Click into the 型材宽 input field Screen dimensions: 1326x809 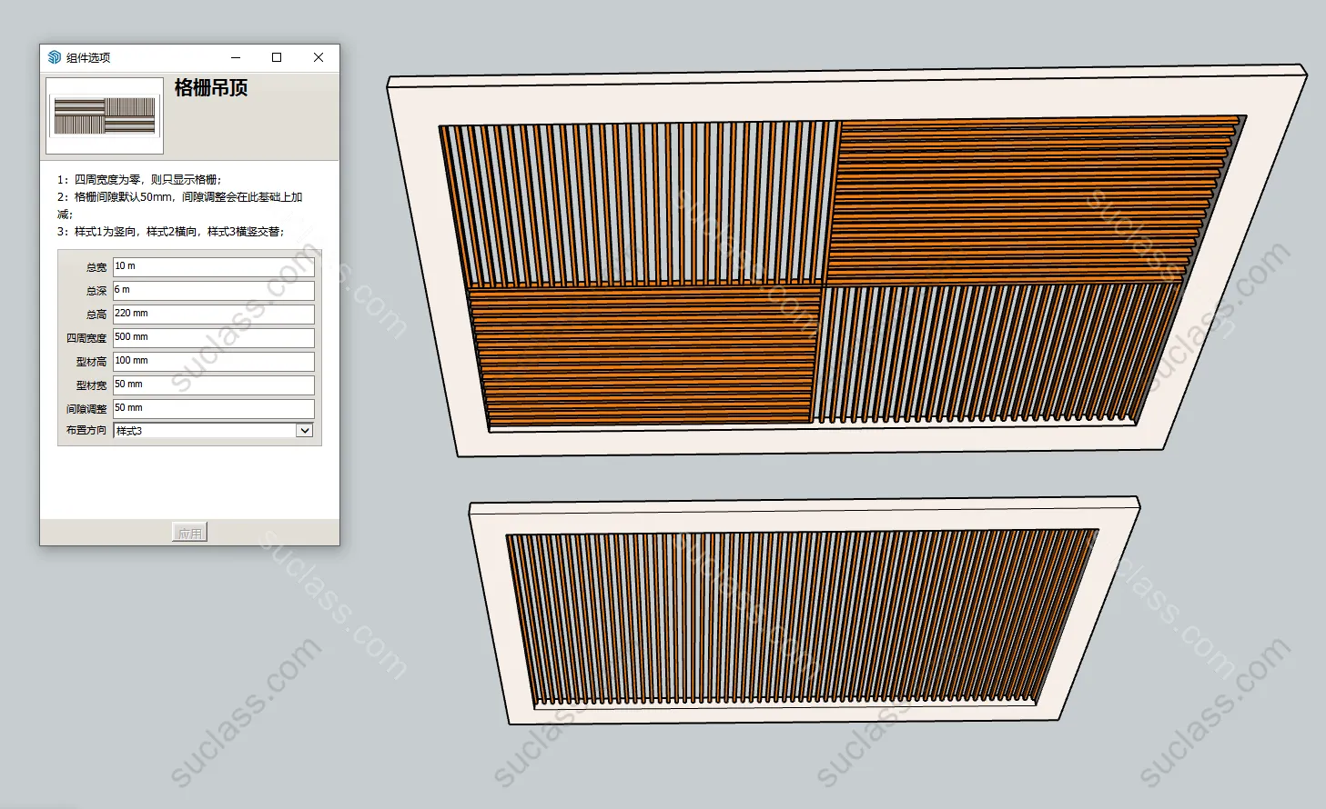pos(213,385)
